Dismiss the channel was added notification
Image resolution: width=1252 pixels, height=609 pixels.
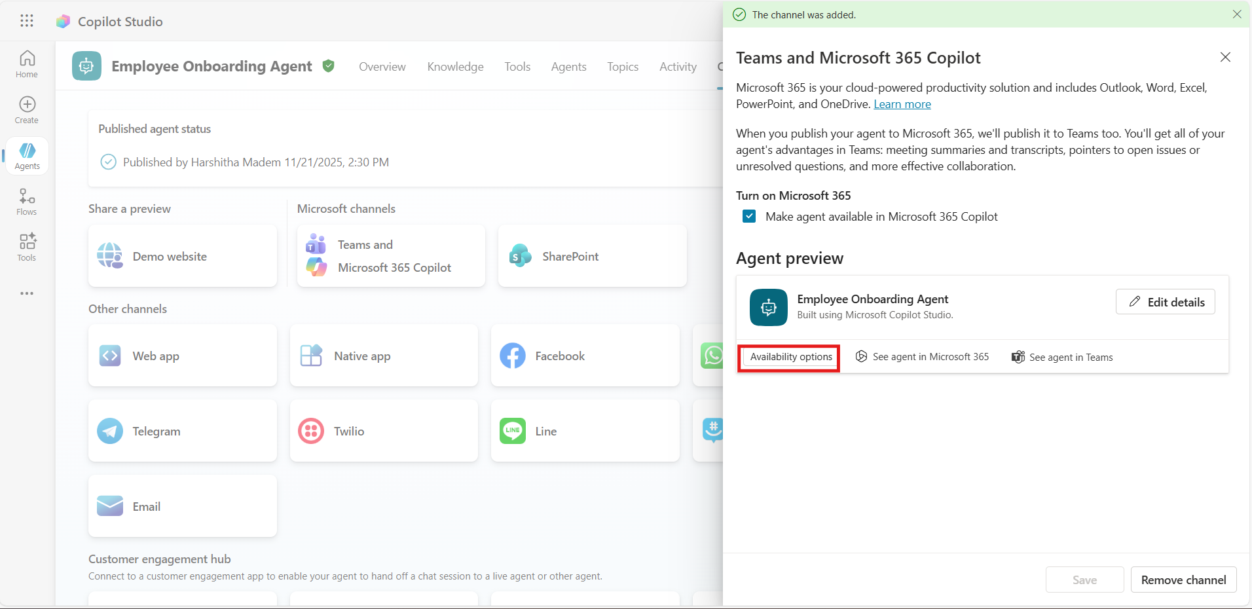coord(1236,14)
